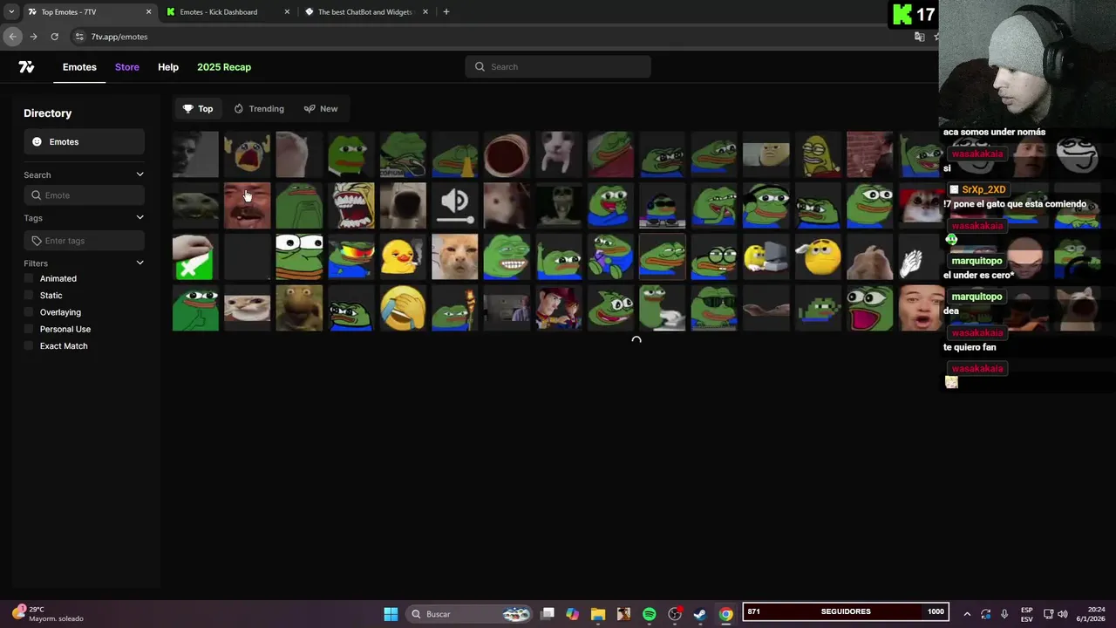Image resolution: width=1116 pixels, height=628 pixels.
Task: Open Task View from the taskbar
Action: click(x=548, y=614)
